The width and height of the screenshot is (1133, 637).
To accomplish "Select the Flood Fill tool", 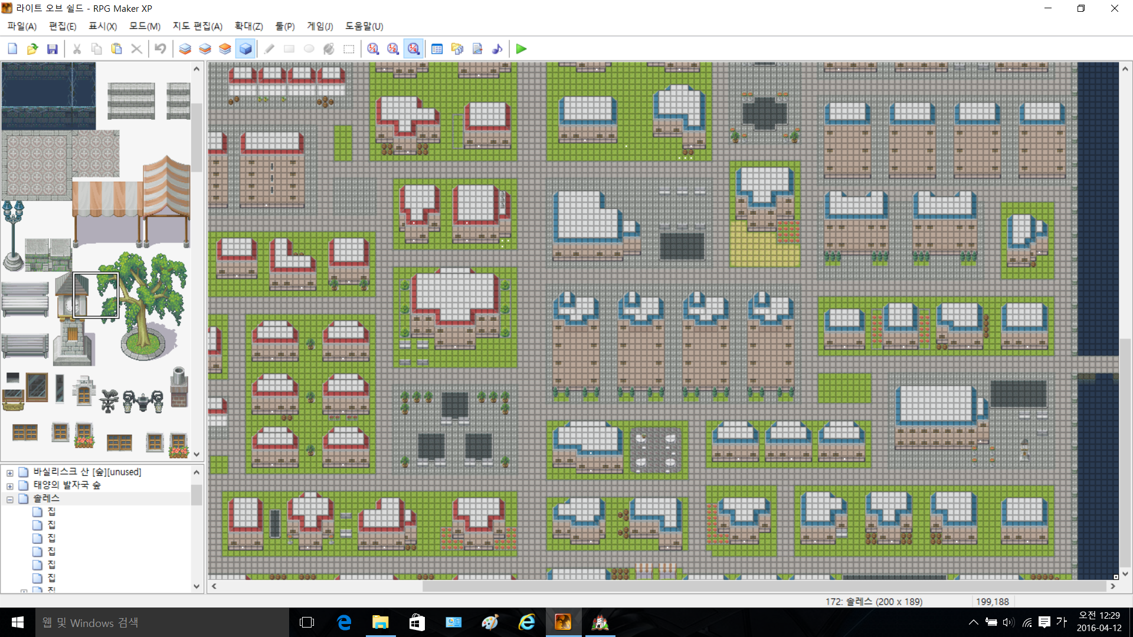I will click(x=329, y=49).
